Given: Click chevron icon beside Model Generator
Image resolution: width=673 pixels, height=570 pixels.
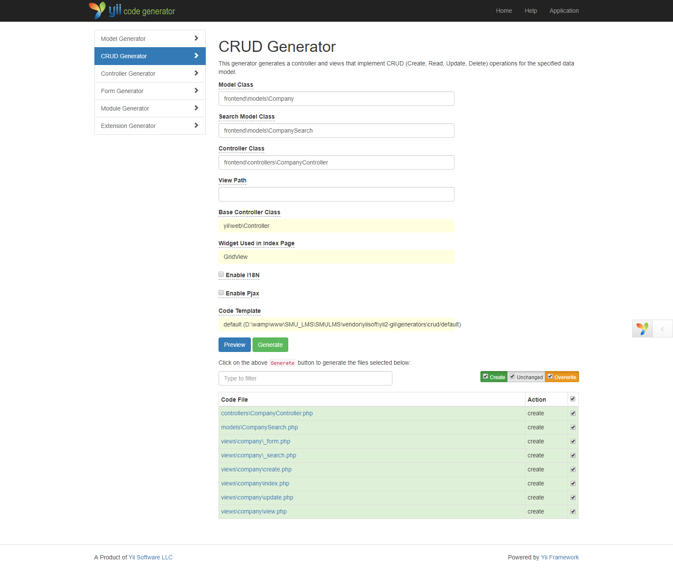Looking at the screenshot, I should click(196, 38).
